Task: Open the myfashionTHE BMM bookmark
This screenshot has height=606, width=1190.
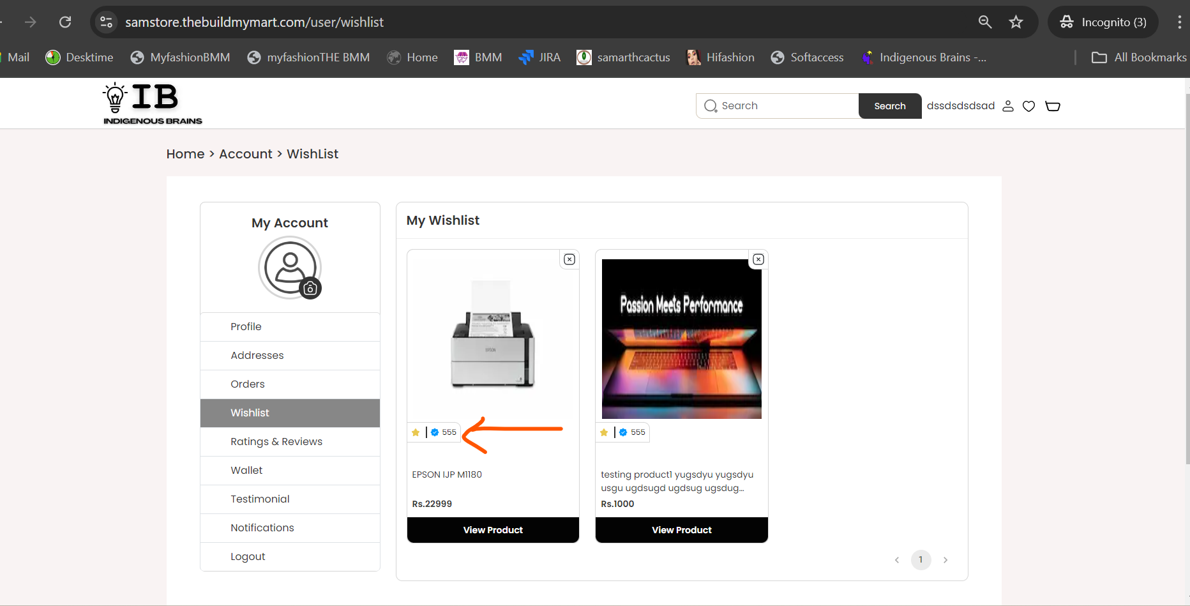Action: tap(309, 57)
